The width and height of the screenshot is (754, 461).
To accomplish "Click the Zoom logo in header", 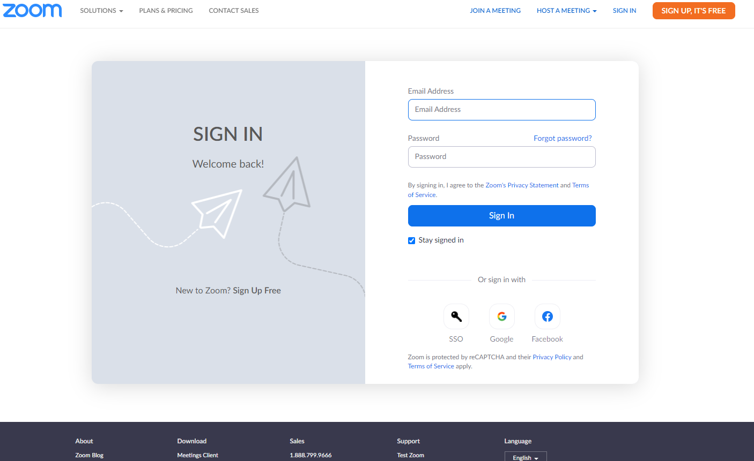I will coord(32,11).
